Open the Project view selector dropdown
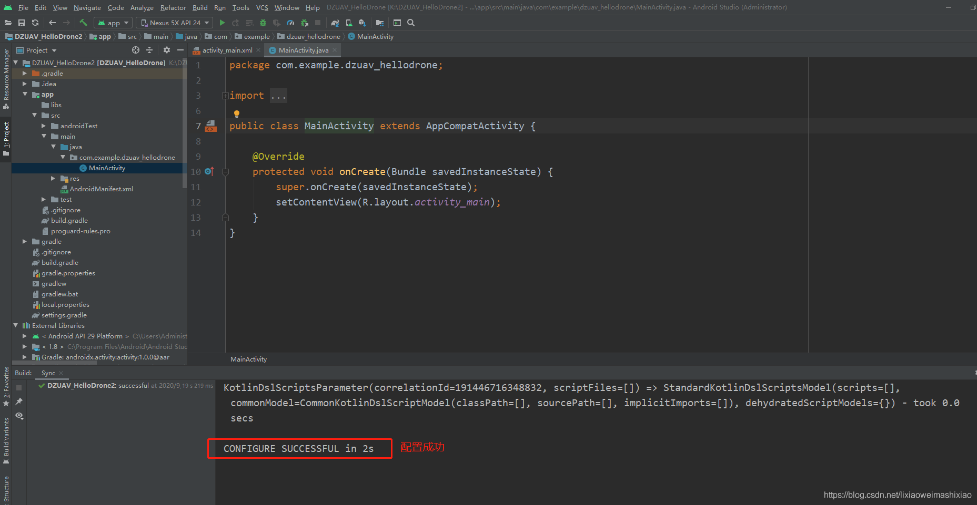Image resolution: width=977 pixels, height=505 pixels. click(x=36, y=50)
